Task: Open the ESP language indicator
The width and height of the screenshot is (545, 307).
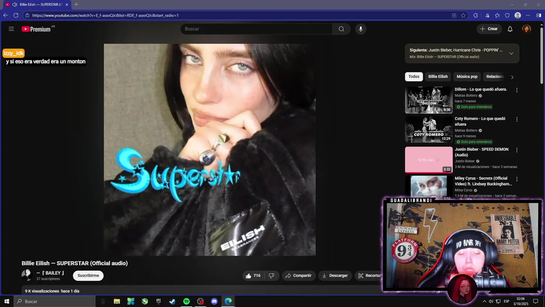Action: tap(506, 301)
